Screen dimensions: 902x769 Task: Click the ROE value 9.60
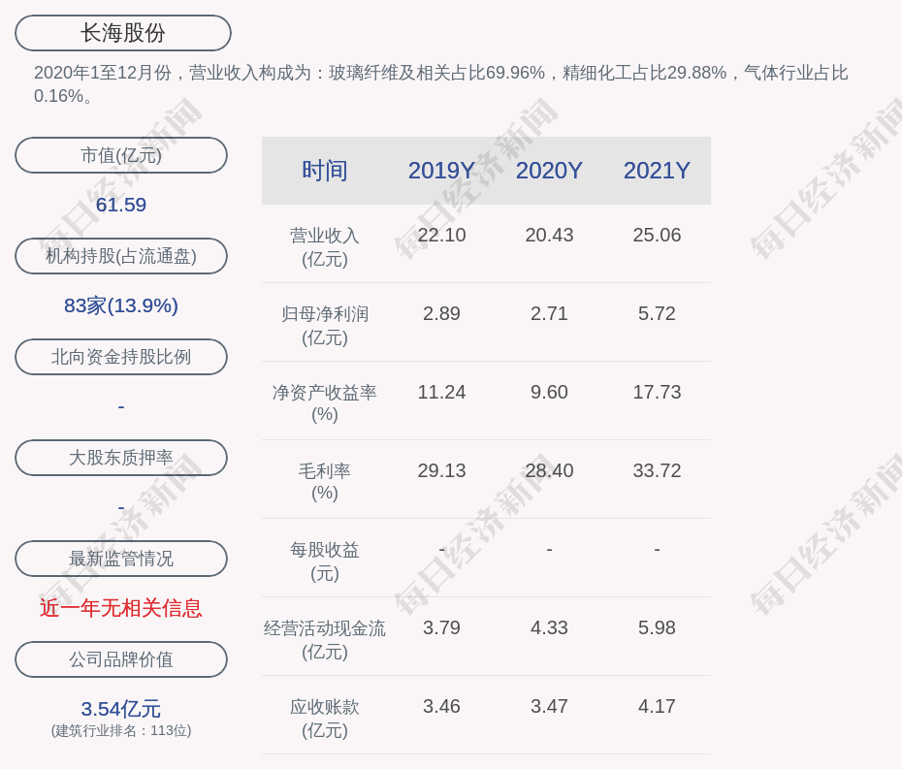[x=549, y=392]
